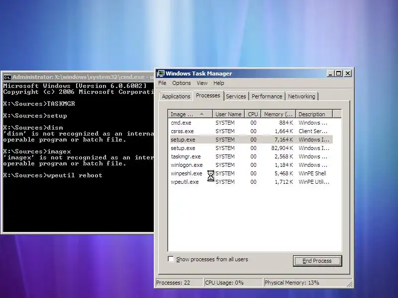Select the taskmgr.exe process row
The height and width of the screenshot is (298, 398).
[251, 156]
